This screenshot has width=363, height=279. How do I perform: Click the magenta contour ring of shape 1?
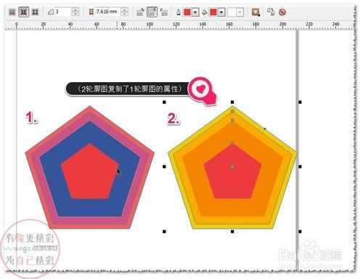(90, 220)
